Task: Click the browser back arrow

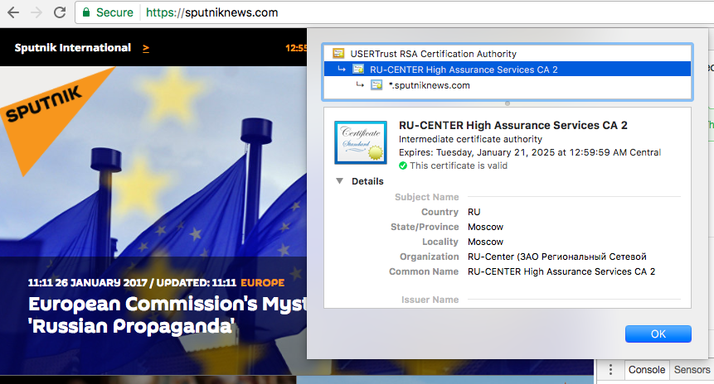Action: (13, 13)
